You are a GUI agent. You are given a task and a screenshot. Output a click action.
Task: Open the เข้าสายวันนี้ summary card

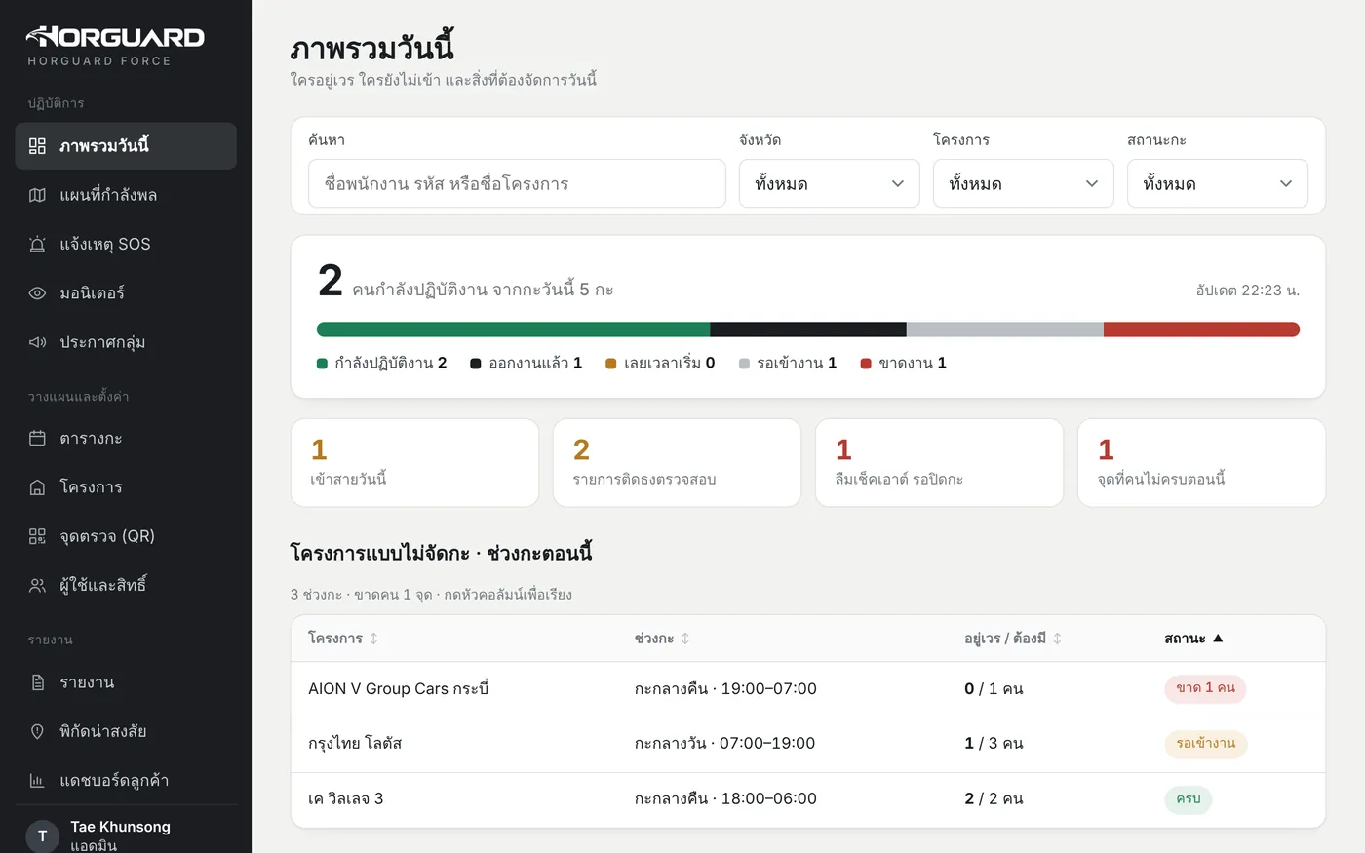[x=414, y=463]
